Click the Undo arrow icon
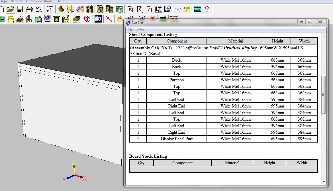 [x=39, y=9]
